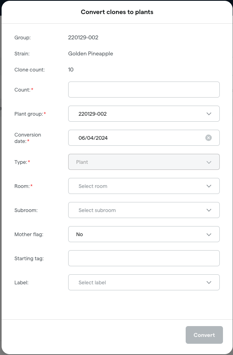The image size is (233, 355).
Task: Focus the Count input field
Action: [144, 90]
